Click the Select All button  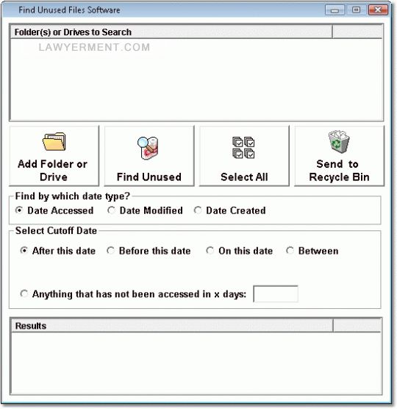tap(244, 156)
